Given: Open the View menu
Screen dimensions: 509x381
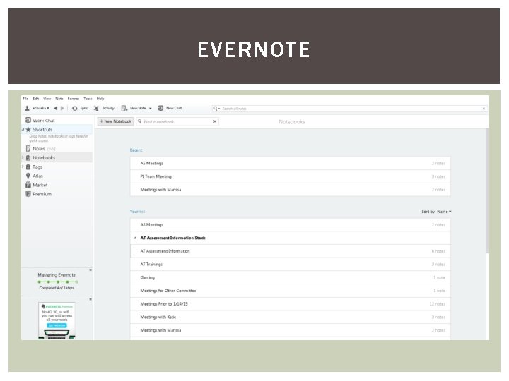Looking at the screenshot, I should (47, 99).
